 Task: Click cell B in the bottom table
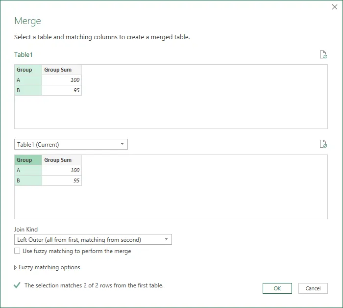(x=28, y=180)
